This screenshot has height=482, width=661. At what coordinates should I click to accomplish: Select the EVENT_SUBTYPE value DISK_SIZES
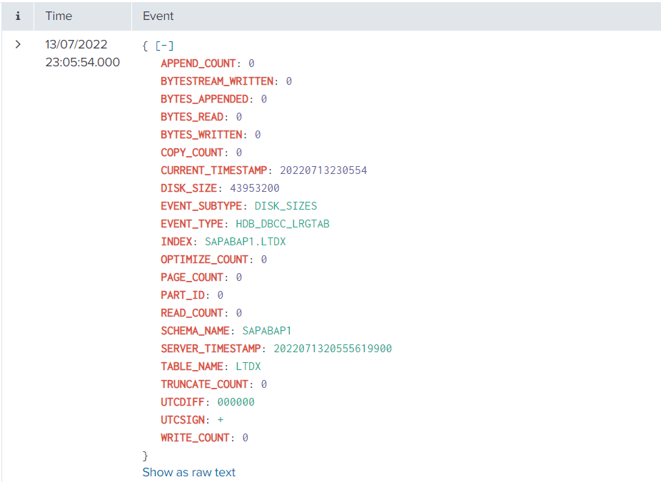[x=286, y=206]
